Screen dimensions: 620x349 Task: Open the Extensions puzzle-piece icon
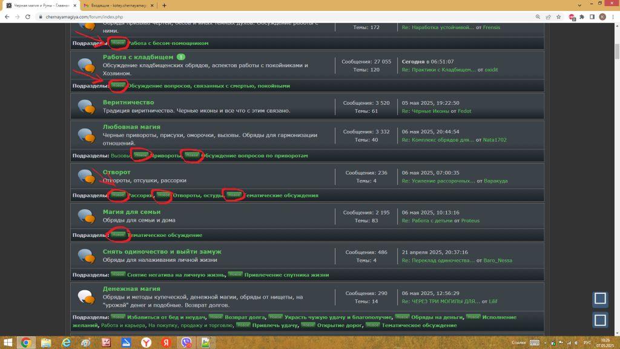[x=582, y=17]
